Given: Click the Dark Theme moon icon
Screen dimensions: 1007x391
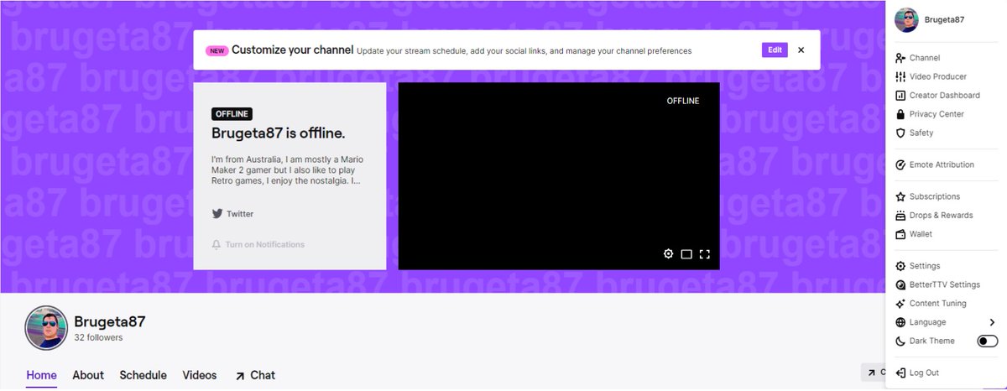Looking at the screenshot, I should click(x=900, y=341).
